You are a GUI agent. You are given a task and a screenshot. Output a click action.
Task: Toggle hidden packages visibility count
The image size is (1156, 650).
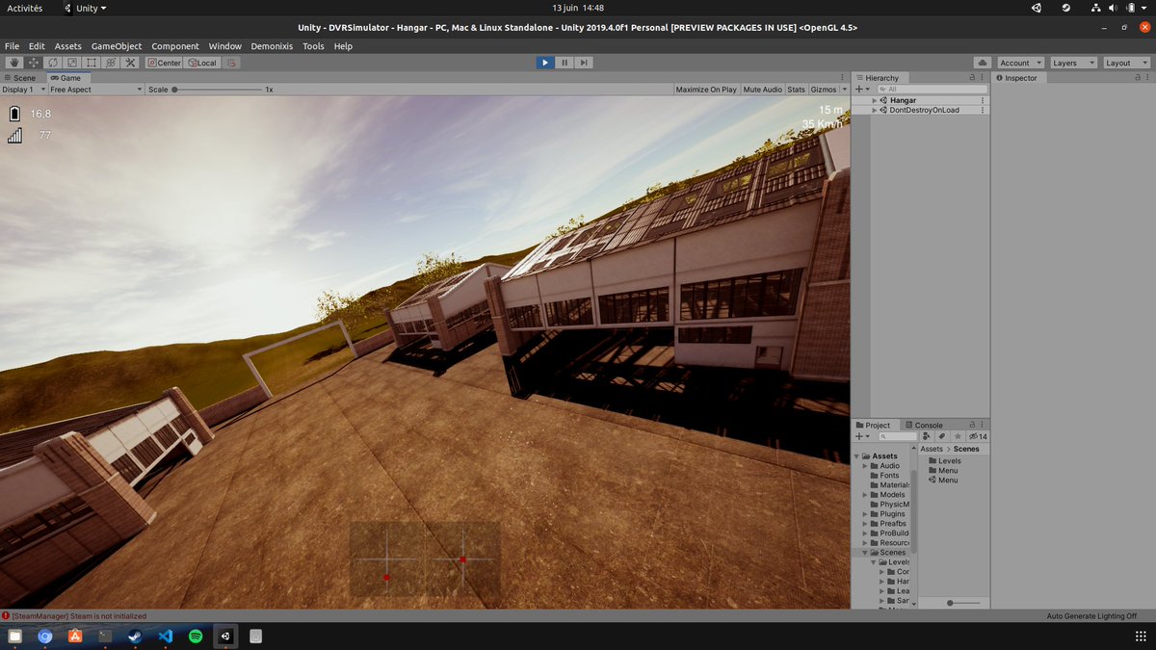pyautogui.click(x=978, y=436)
